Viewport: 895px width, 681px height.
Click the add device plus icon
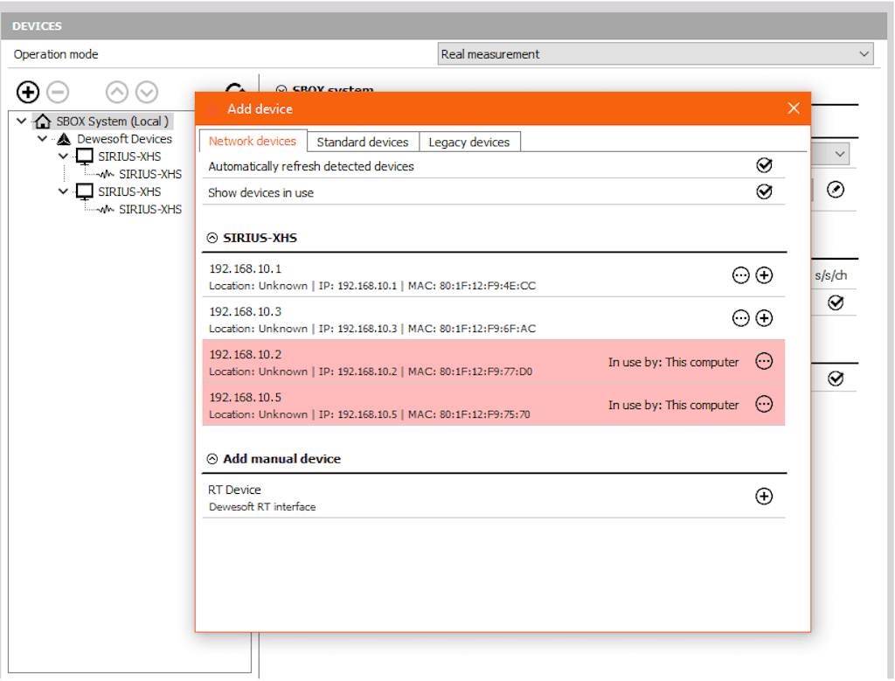pos(27,92)
